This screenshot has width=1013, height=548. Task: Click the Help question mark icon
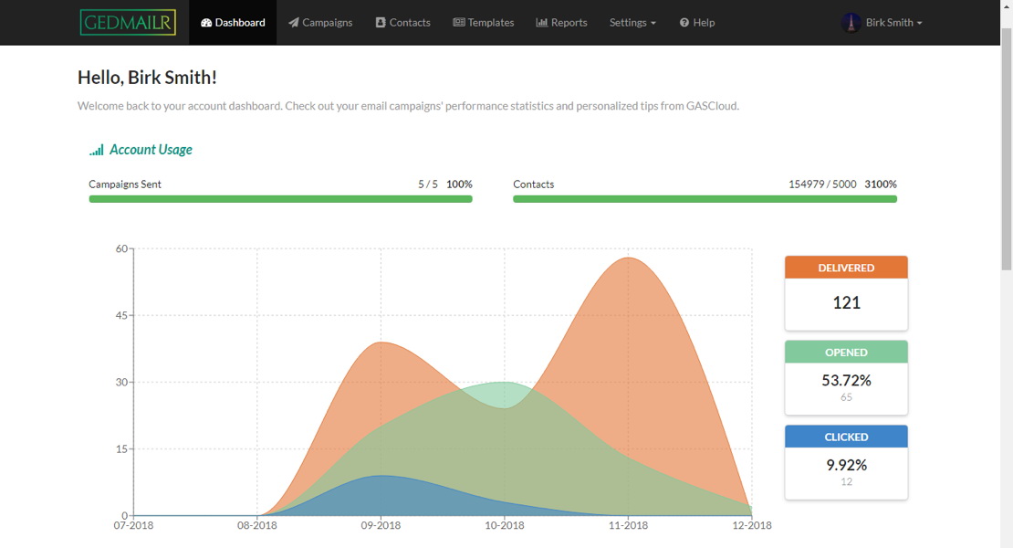(684, 23)
